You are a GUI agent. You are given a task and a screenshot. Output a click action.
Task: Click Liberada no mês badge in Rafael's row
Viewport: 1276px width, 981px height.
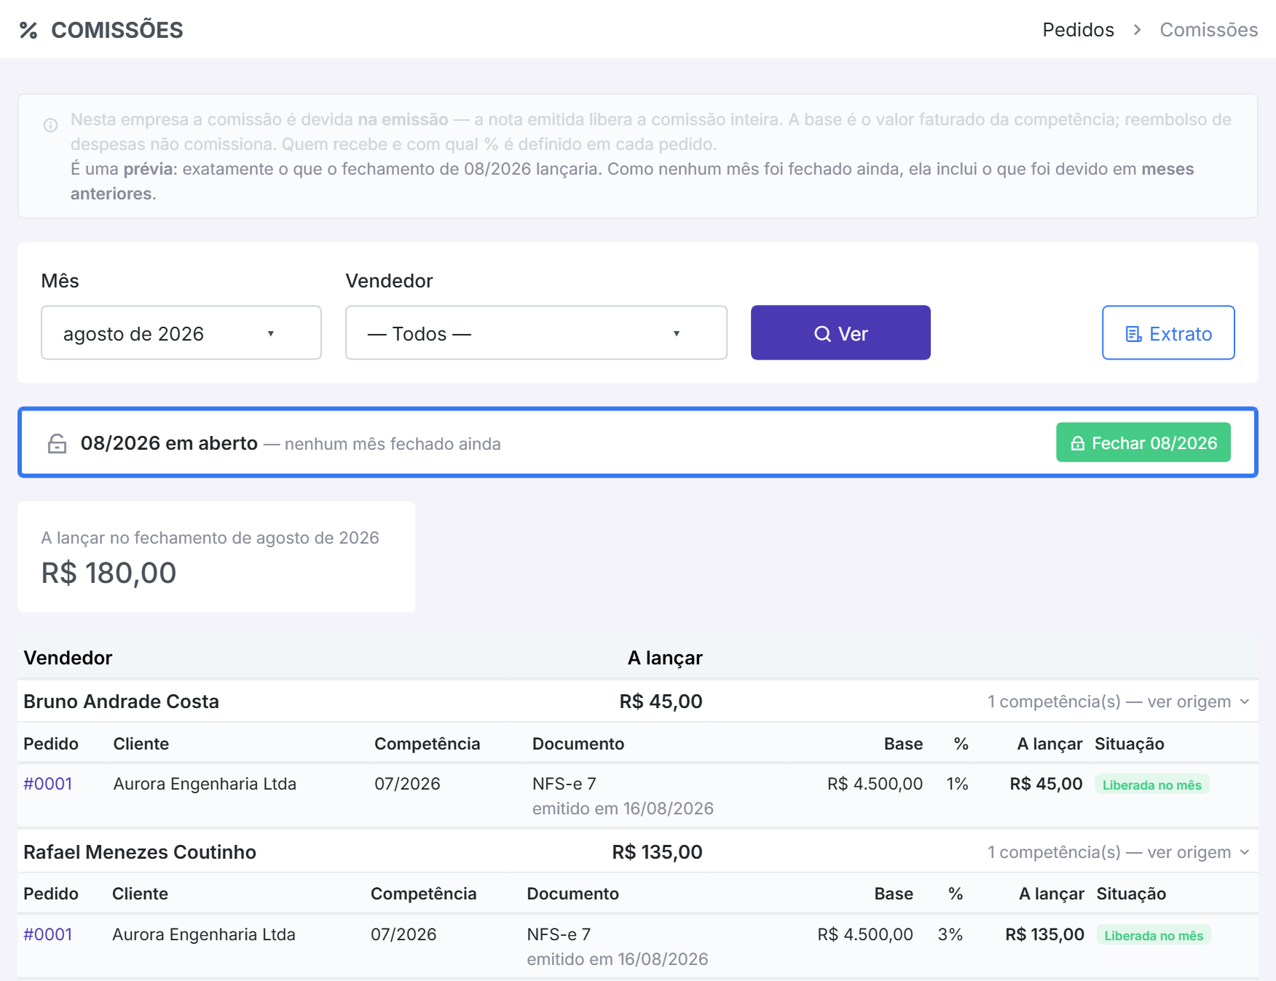(x=1154, y=935)
